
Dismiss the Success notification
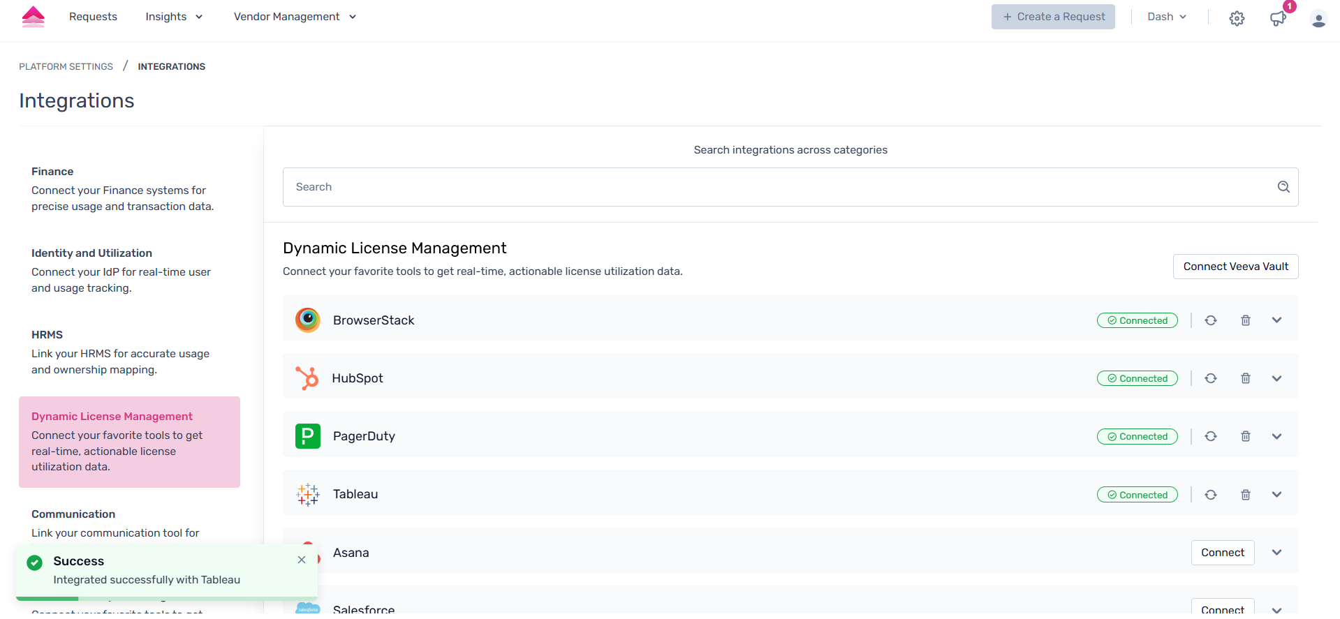pos(302,560)
